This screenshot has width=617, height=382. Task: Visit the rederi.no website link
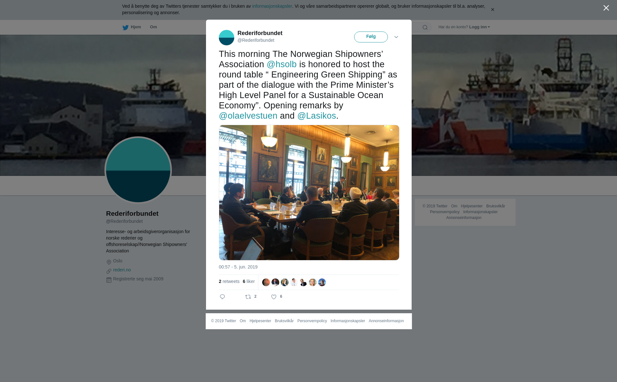tap(122, 270)
